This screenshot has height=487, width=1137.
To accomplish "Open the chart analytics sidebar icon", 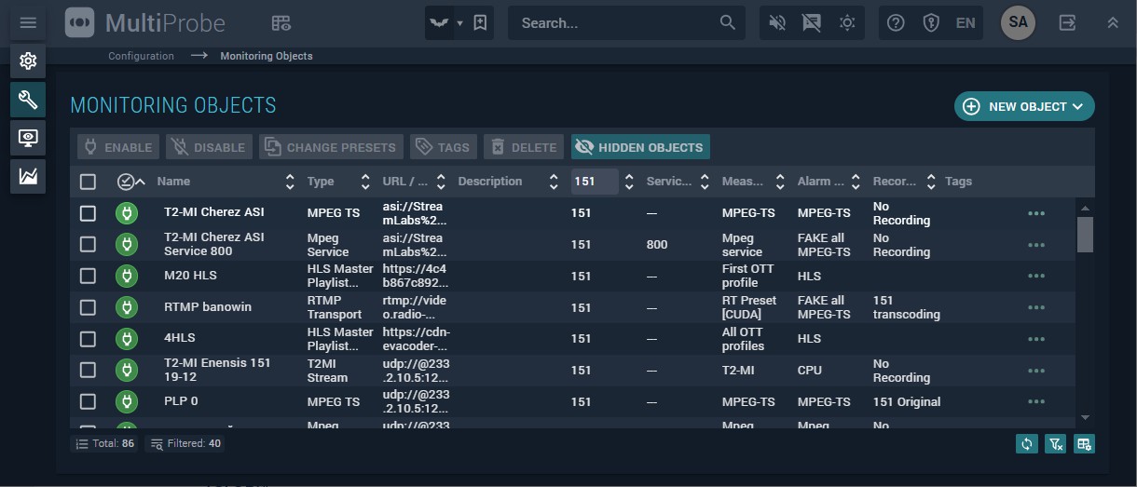I will (x=28, y=176).
